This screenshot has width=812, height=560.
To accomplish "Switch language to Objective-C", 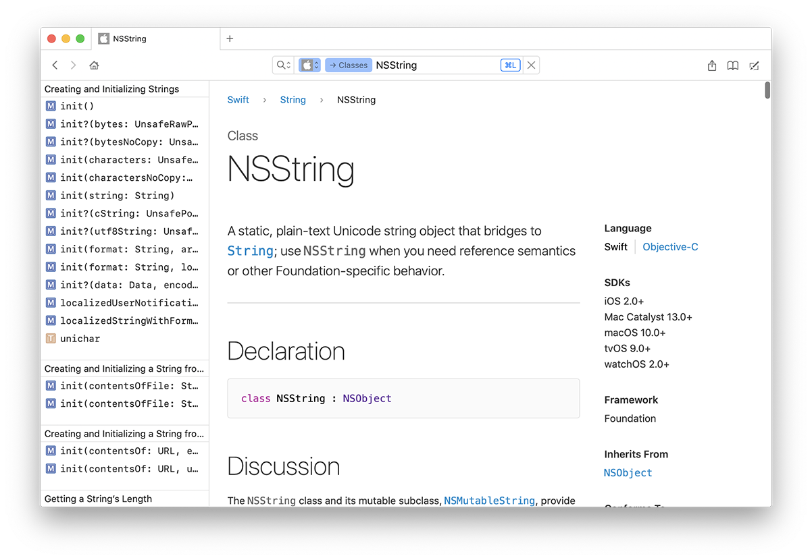I will [670, 247].
